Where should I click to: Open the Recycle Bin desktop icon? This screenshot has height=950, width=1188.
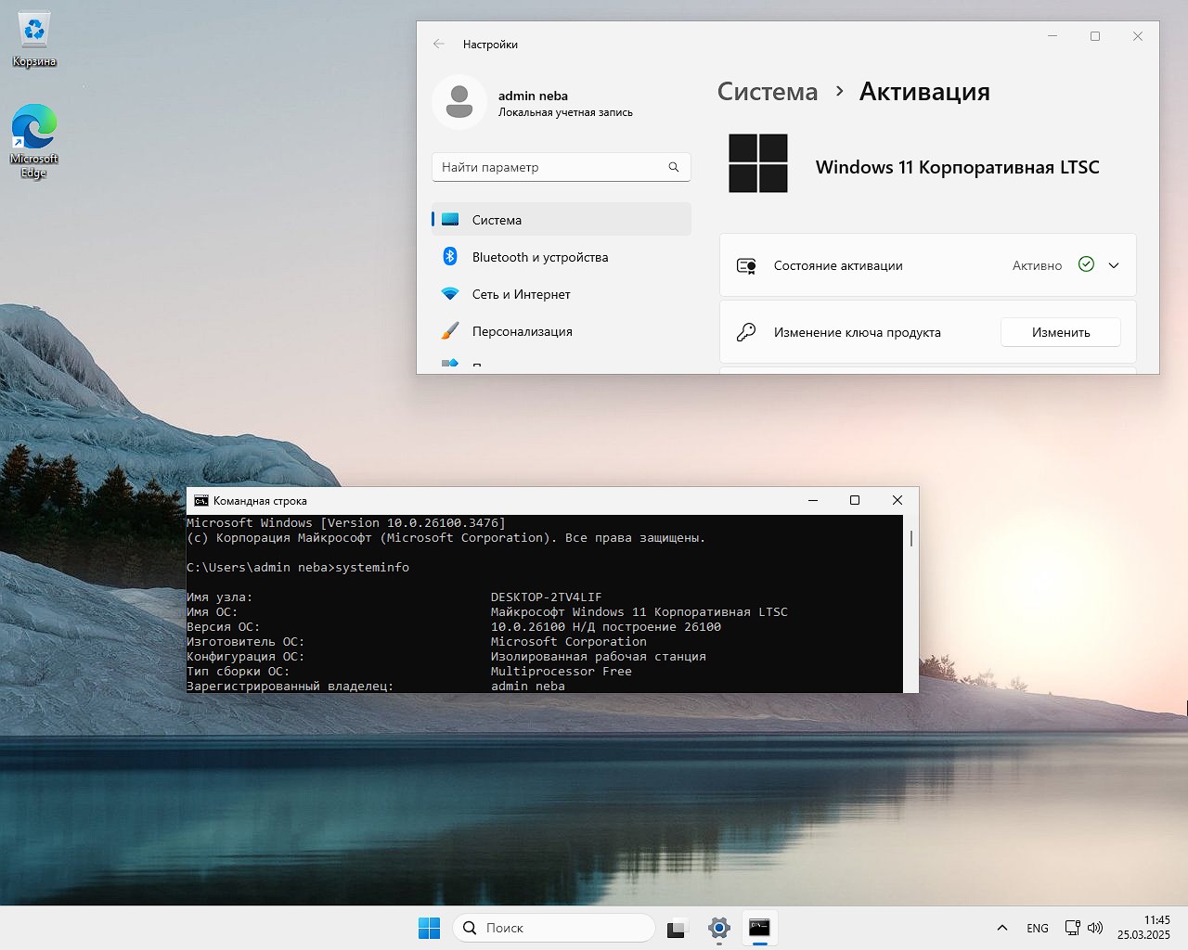click(34, 32)
